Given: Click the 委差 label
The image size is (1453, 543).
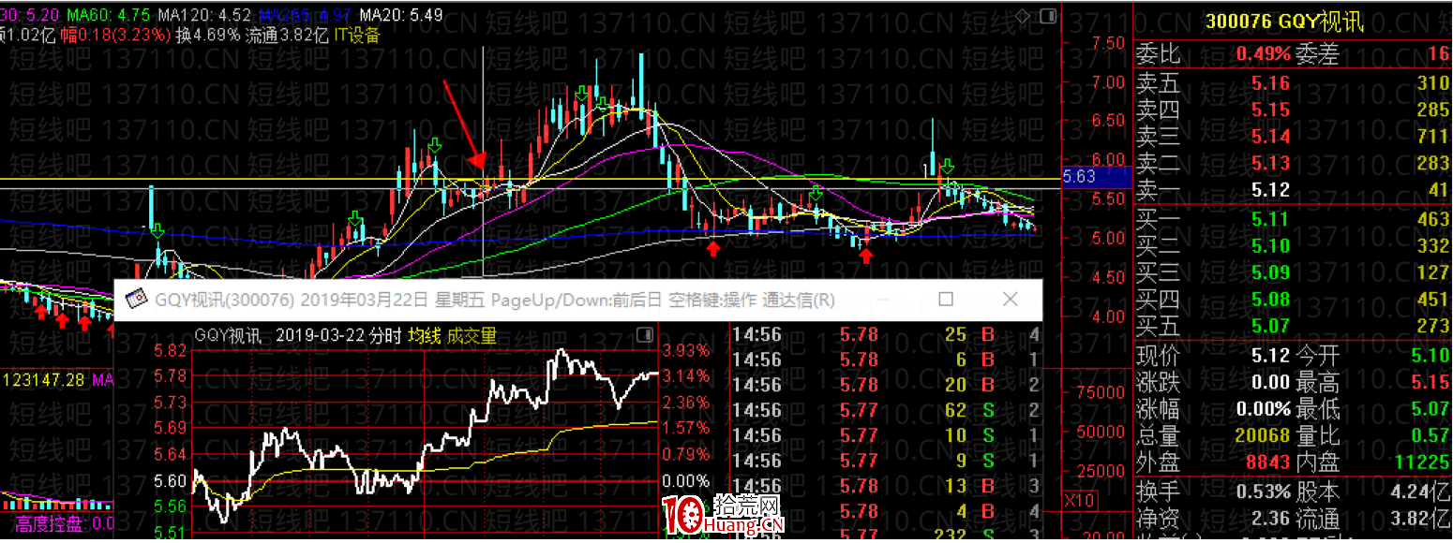Looking at the screenshot, I should [1317, 54].
